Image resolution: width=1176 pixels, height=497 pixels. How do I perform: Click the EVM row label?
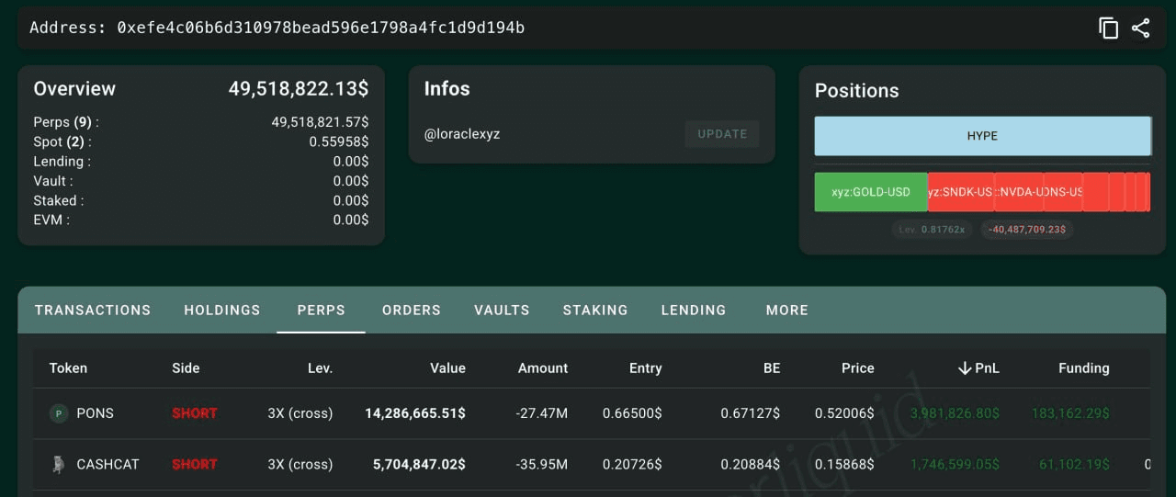click(x=51, y=220)
